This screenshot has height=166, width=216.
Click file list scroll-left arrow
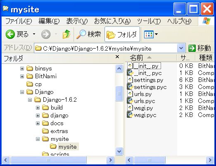[x=129, y=160]
